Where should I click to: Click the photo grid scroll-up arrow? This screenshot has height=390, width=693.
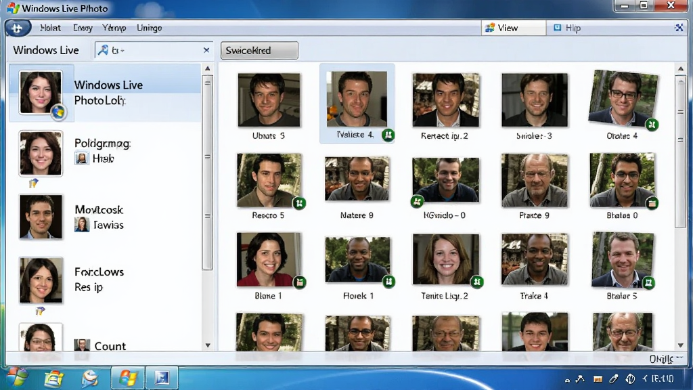[x=681, y=68]
